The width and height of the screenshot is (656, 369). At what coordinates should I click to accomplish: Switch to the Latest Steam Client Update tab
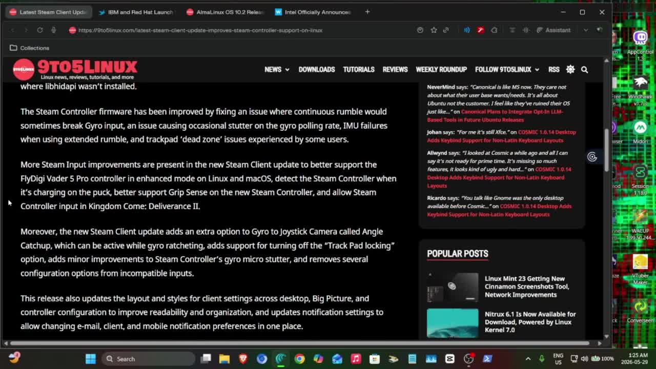49,12
